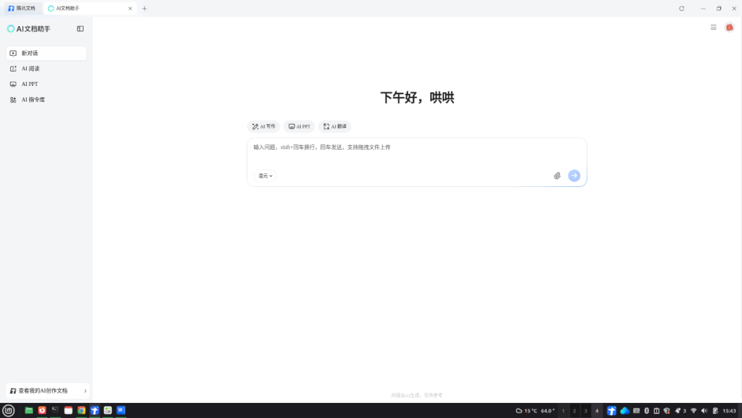
Task: Switch to the 腾讯文档 tab
Action: click(x=22, y=8)
